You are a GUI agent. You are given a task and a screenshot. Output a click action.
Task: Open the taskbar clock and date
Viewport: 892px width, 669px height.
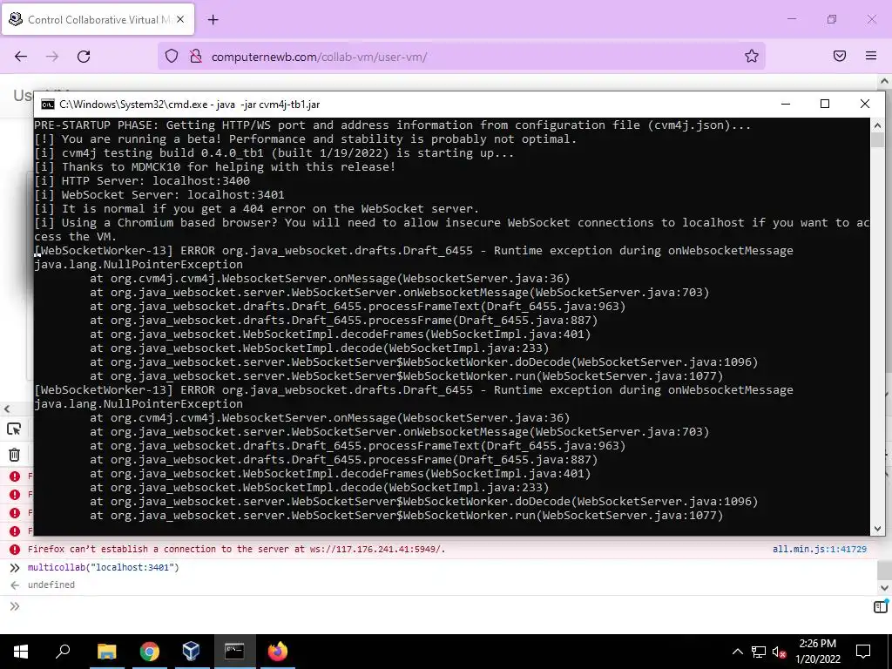coord(817,652)
